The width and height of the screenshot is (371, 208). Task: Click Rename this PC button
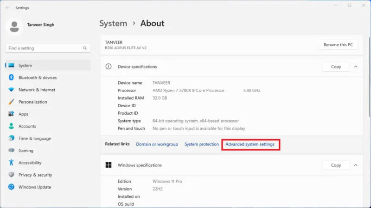[x=338, y=45]
